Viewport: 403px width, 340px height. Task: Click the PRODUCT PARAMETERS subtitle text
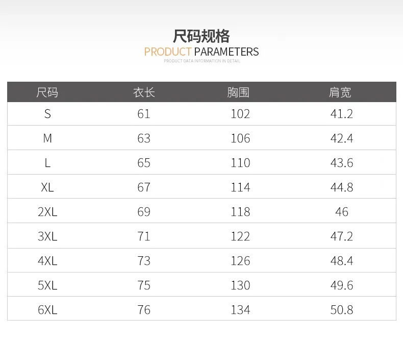(x=201, y=52)
